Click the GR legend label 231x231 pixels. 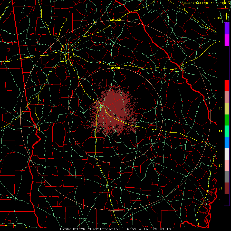220,97
